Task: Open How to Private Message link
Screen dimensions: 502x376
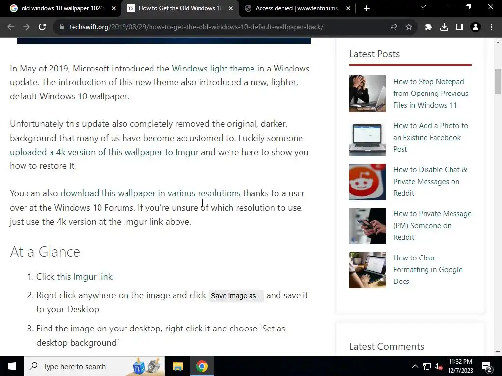Action: coord(432,226)
